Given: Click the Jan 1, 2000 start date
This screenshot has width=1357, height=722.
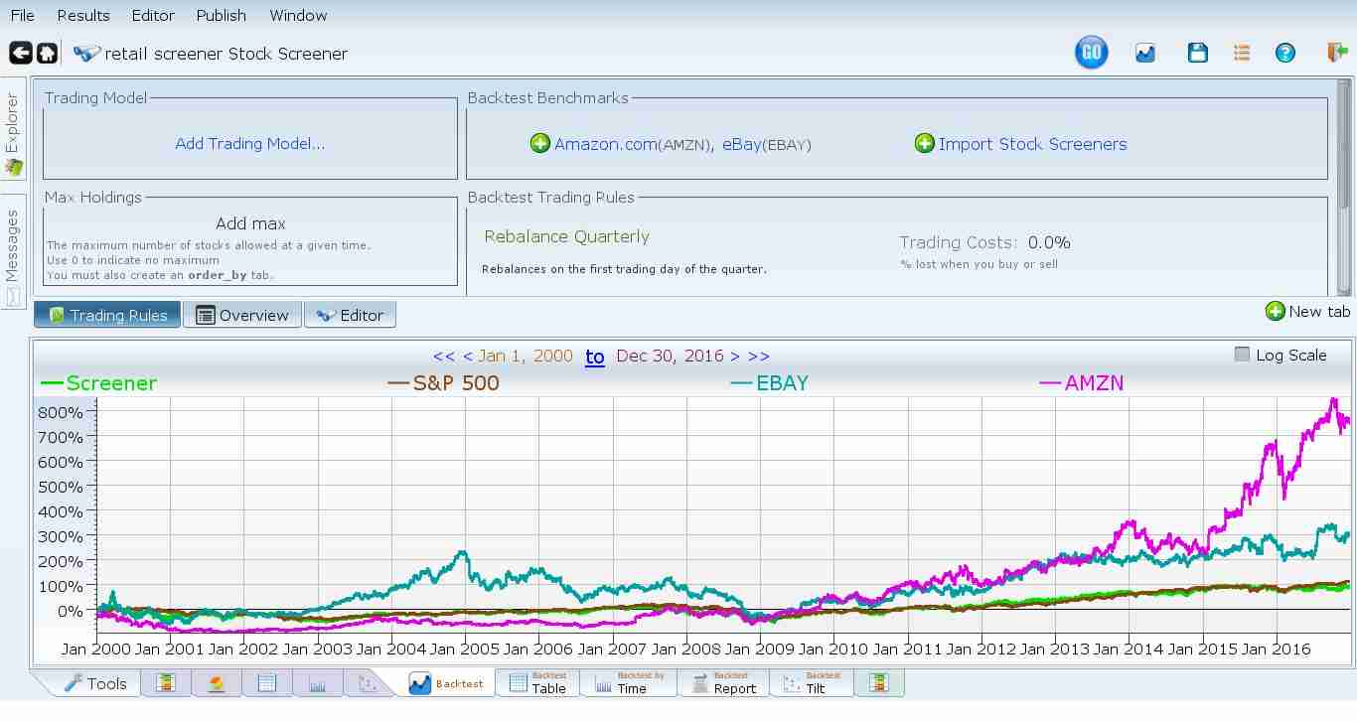Looking at the screenshot, I should pos(526,356).
